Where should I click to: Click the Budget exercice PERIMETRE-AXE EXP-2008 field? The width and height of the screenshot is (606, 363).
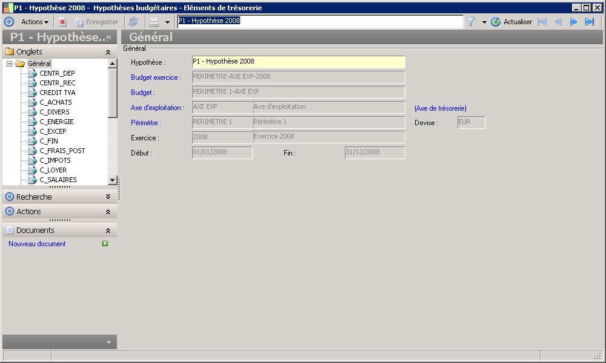(x=299, y=77)
